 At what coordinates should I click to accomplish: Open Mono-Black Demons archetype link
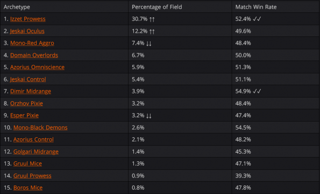[x=40, y=128]
